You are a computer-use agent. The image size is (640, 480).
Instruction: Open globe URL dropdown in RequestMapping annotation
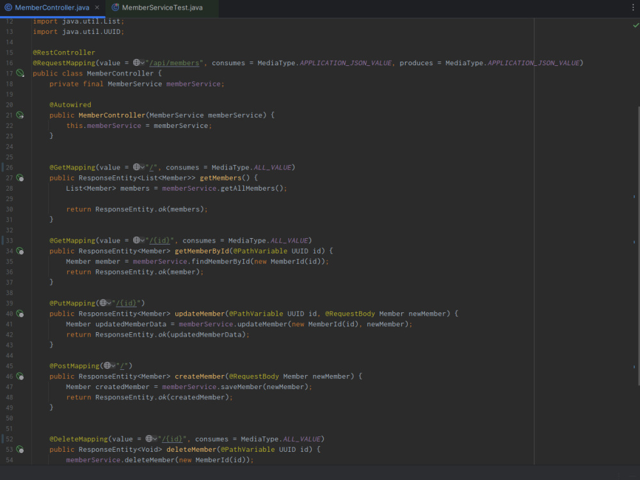[x=139, y=63]
